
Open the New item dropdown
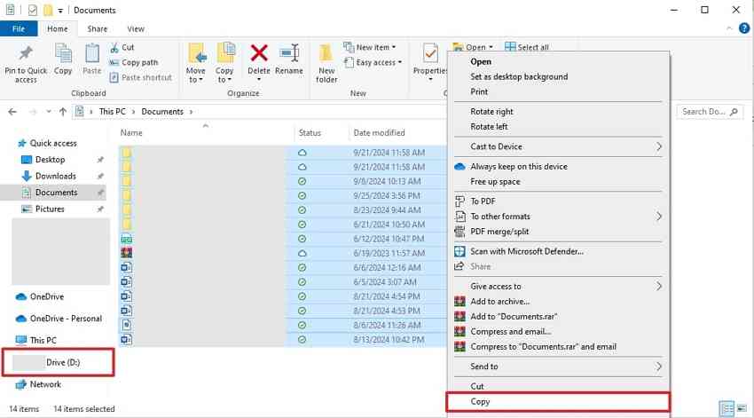click(x=370, y=47)
